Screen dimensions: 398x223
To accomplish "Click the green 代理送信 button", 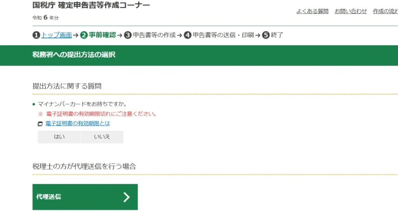I will [x=85, y=197].
